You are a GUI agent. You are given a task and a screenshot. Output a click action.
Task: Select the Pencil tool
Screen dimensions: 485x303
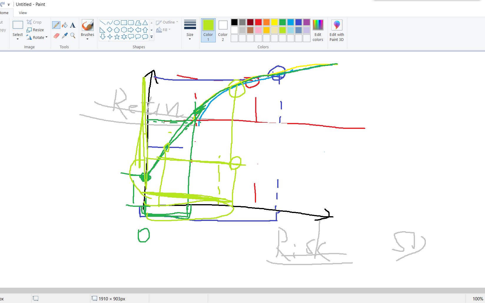tap(56, 25)
